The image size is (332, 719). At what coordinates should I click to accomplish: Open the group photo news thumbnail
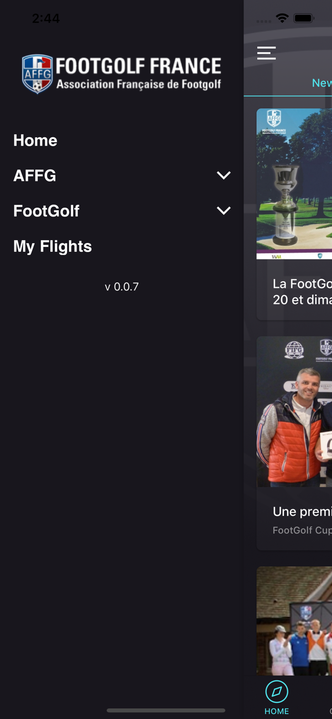(294, 620)
